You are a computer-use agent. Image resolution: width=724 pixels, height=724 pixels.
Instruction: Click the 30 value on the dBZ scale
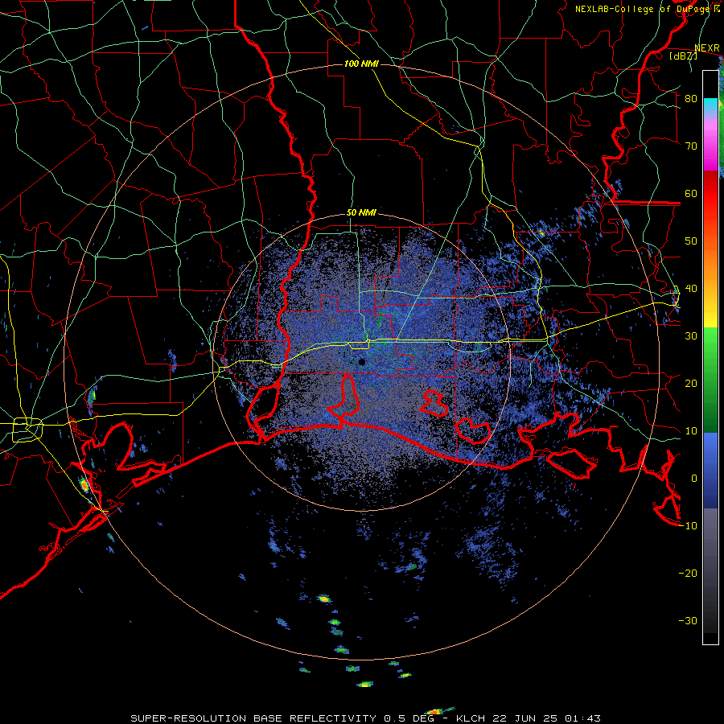tap(691, 336)
